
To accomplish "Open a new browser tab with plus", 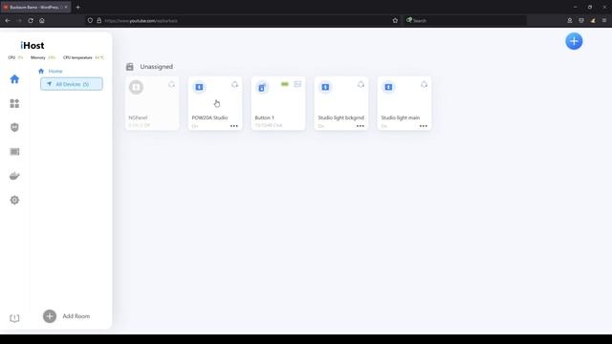I will [78, 7].
